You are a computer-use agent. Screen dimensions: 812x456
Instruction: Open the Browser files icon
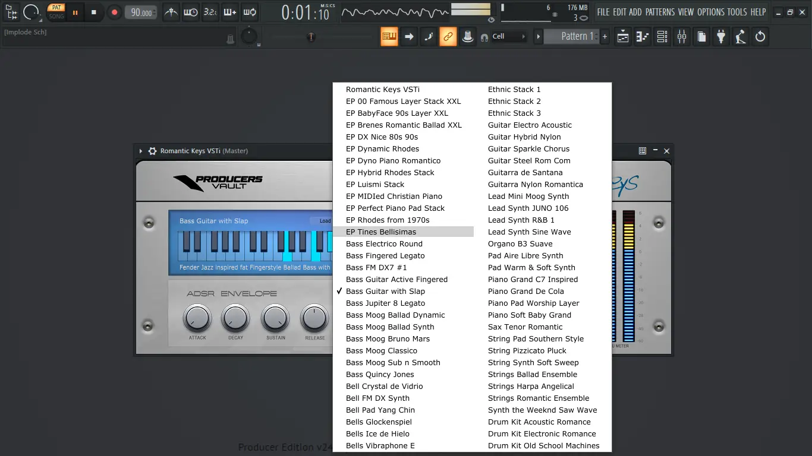701,36
